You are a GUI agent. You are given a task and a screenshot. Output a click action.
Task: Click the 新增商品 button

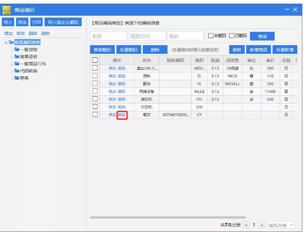coord(259,50)
